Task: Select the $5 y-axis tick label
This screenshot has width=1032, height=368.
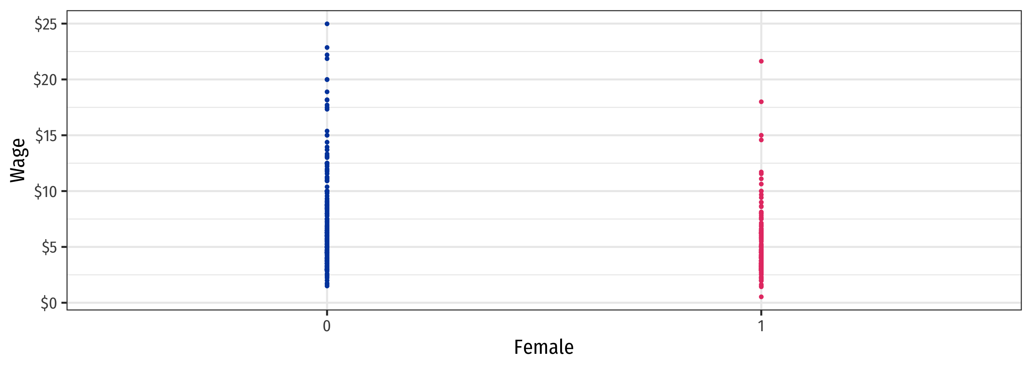Action: (x=49, y=248)
